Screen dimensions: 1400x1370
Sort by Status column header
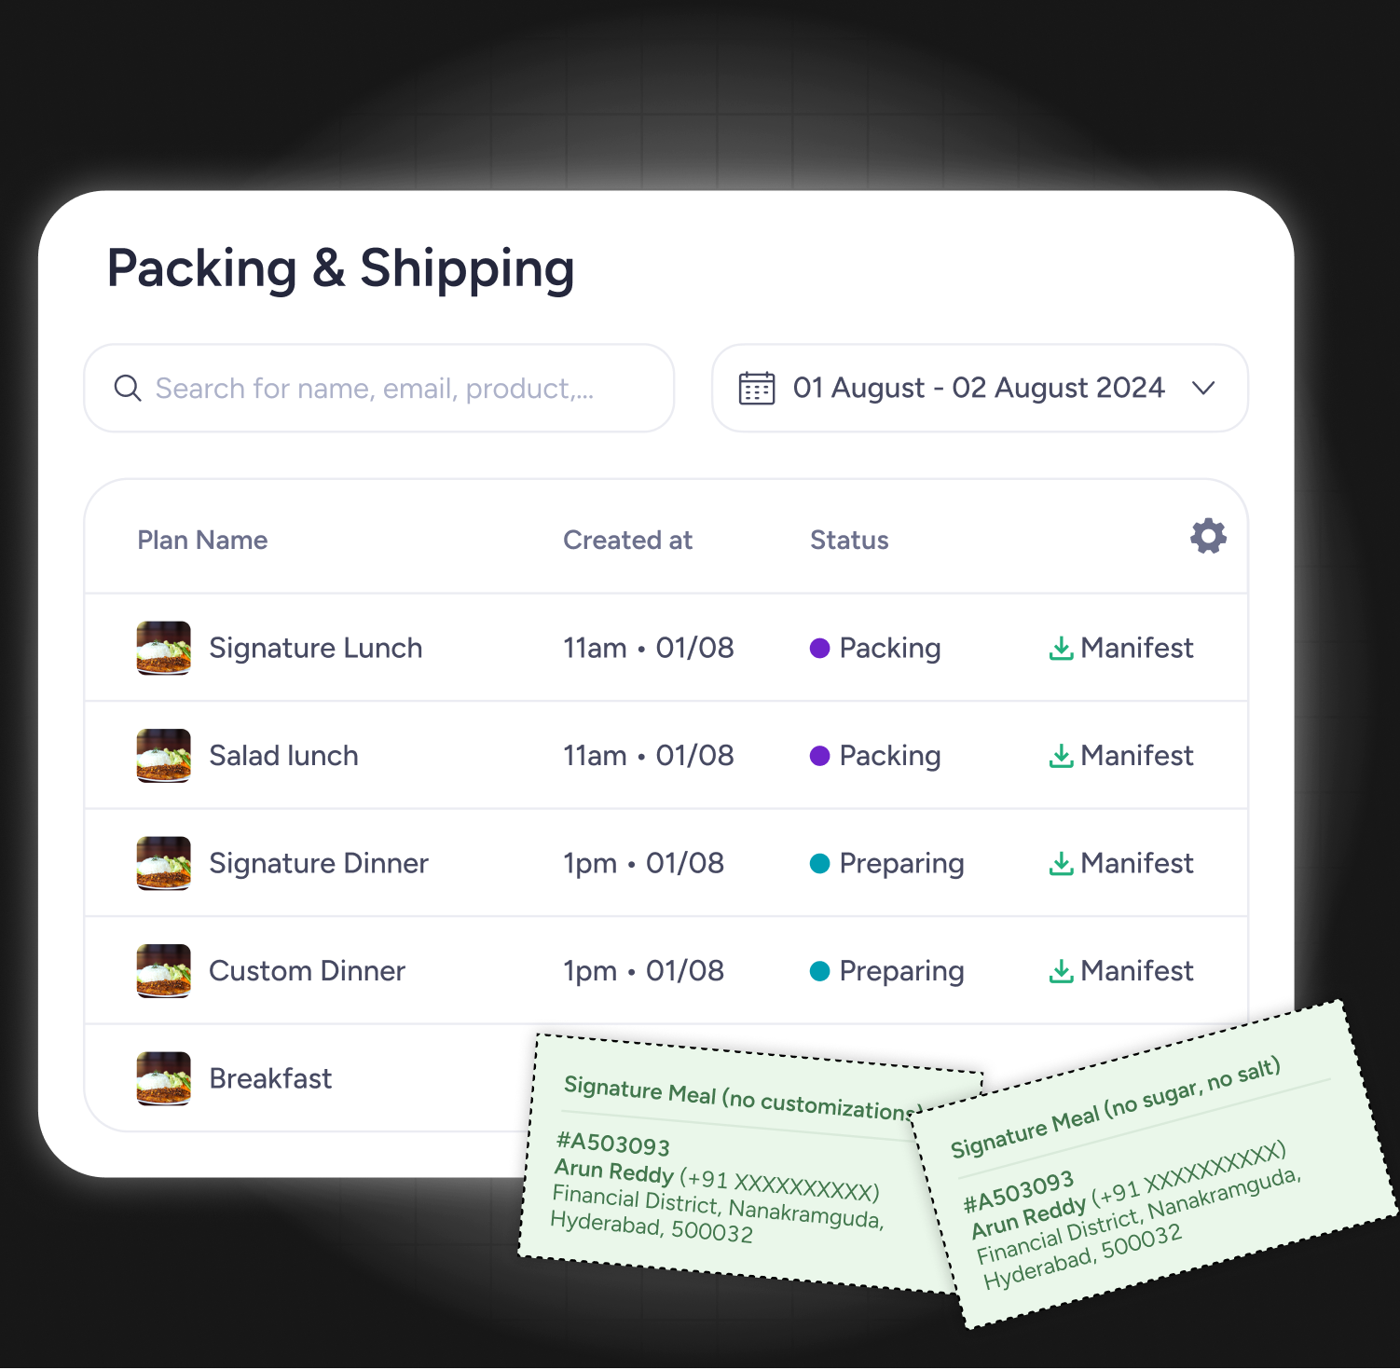click(849, 540)
